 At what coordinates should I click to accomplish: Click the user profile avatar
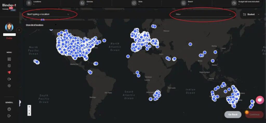9,27
